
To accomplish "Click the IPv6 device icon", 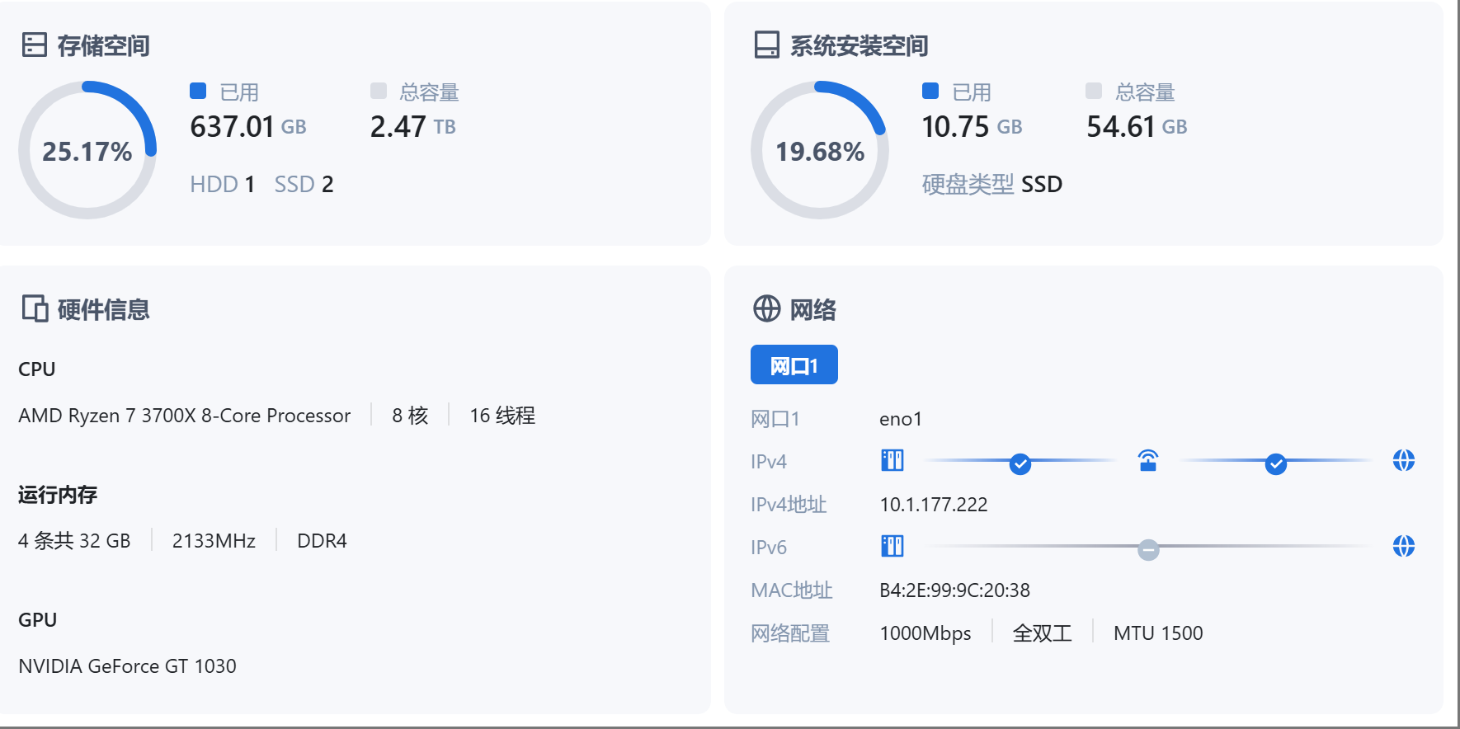I will point(892,546).
